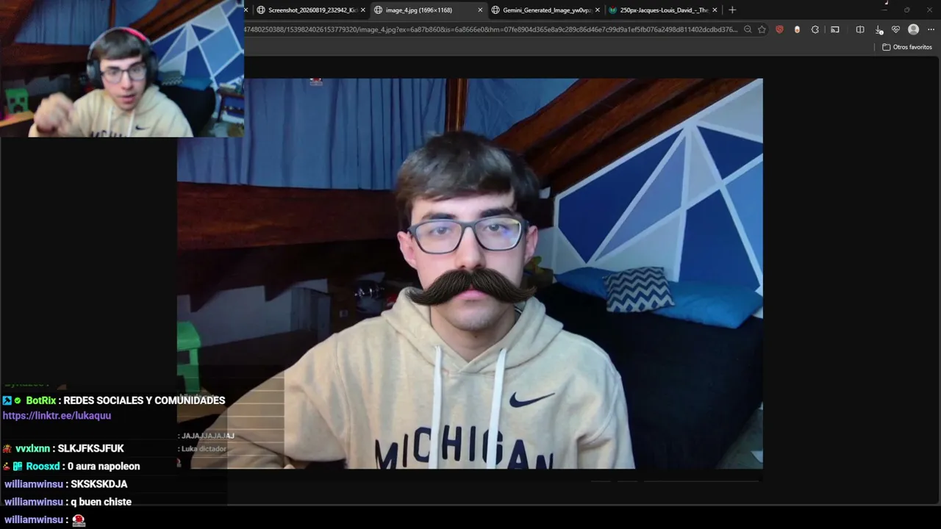Viewport: 941px width, 529px height.
Task: Open the Downloads toolbar icon
Action: [x=879, y=29]
